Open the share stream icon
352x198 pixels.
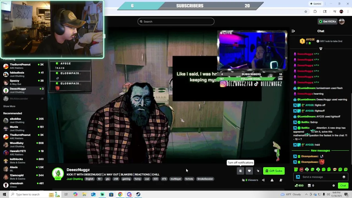263,180
